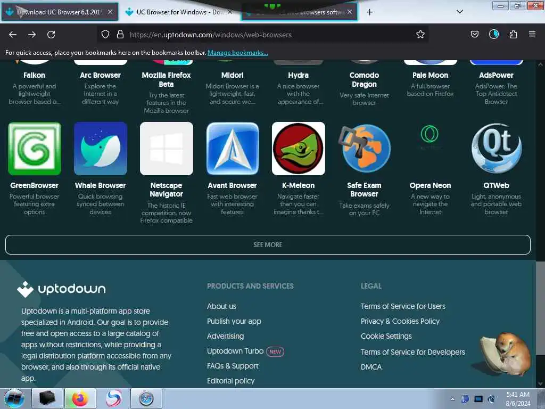
Task: Go back with the browser back arrow
Action: (x=13, y=35)
